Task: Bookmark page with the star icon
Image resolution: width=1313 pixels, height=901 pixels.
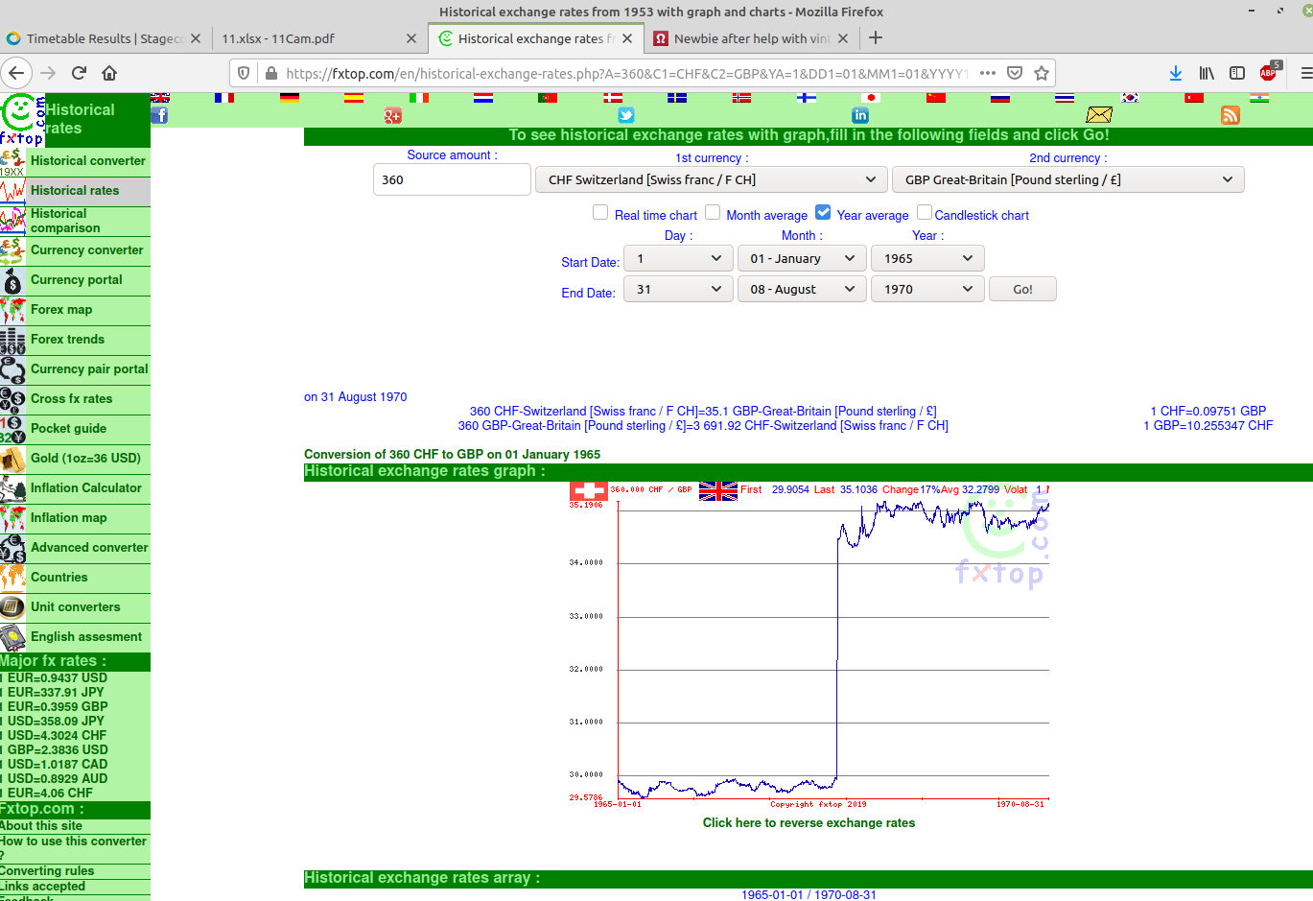Action: tap(1042, 73)
